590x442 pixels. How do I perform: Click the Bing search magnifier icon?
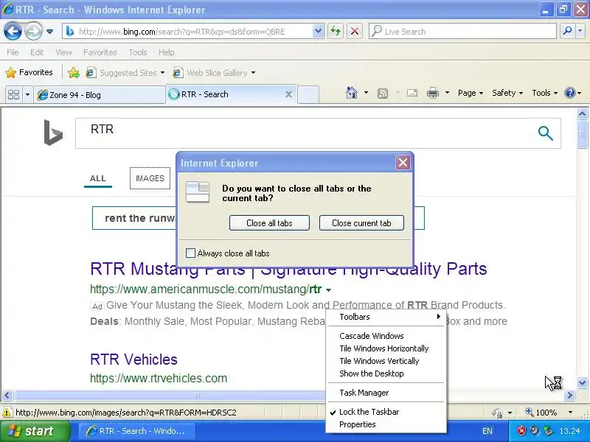pyautogui.click(x=545, y=133)
